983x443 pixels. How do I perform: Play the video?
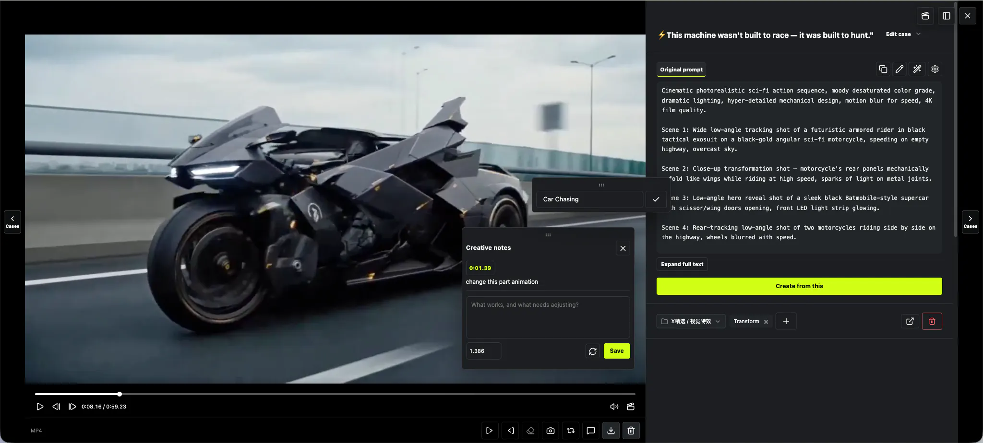pos(40,407)
